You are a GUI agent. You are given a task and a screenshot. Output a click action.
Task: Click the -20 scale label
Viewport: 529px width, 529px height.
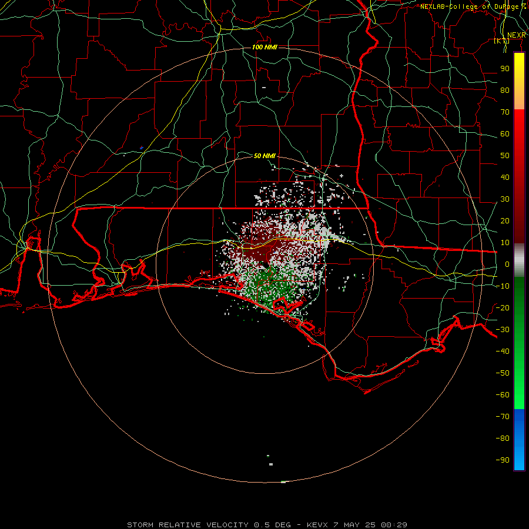[503, 307]
